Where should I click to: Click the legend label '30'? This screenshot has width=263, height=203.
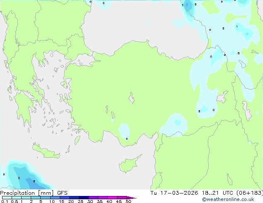tap(90, 201)
